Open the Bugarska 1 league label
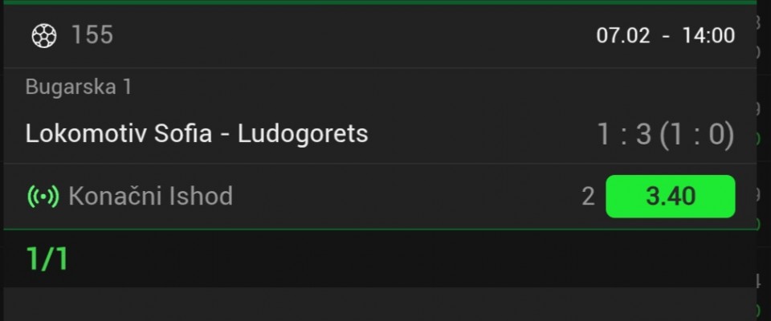This screenshot has width=771, height=321. pos(78,87)
